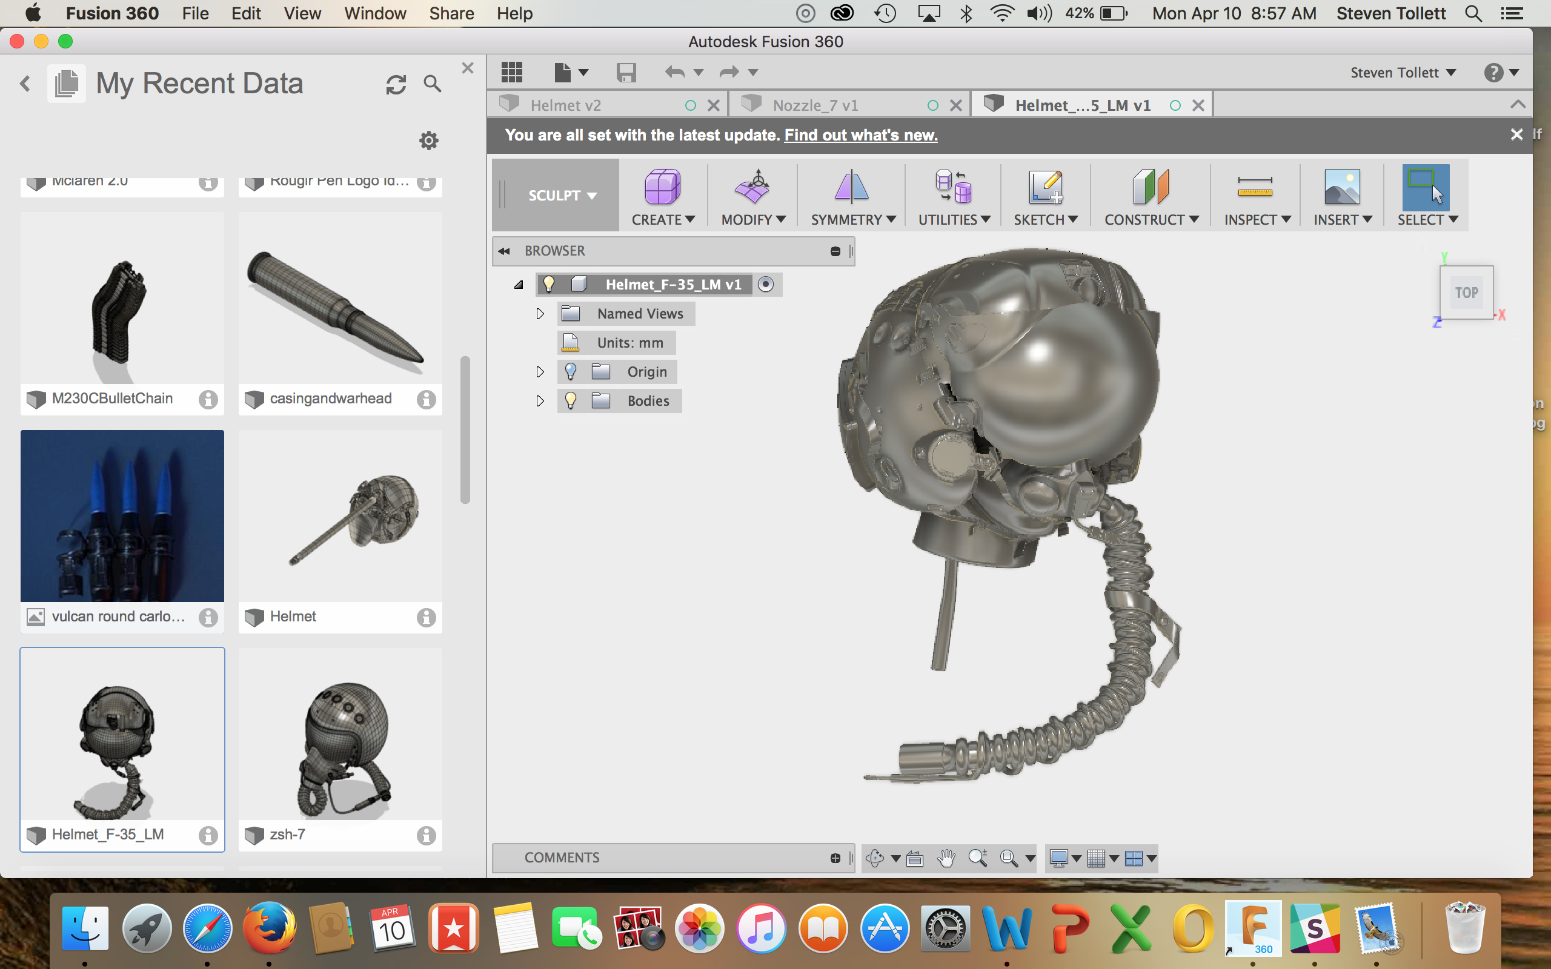Viewport: 1551px width, 969px height.
Task: Click the data panel scrollbar
Action: pos(465,430)
